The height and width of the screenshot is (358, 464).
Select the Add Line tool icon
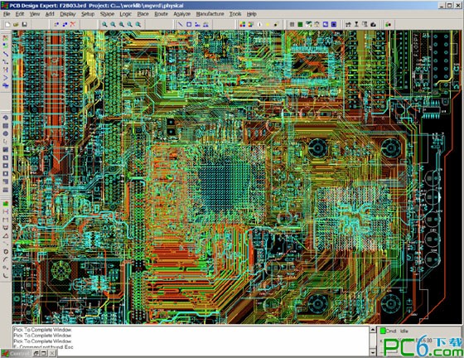pos(180,25)
